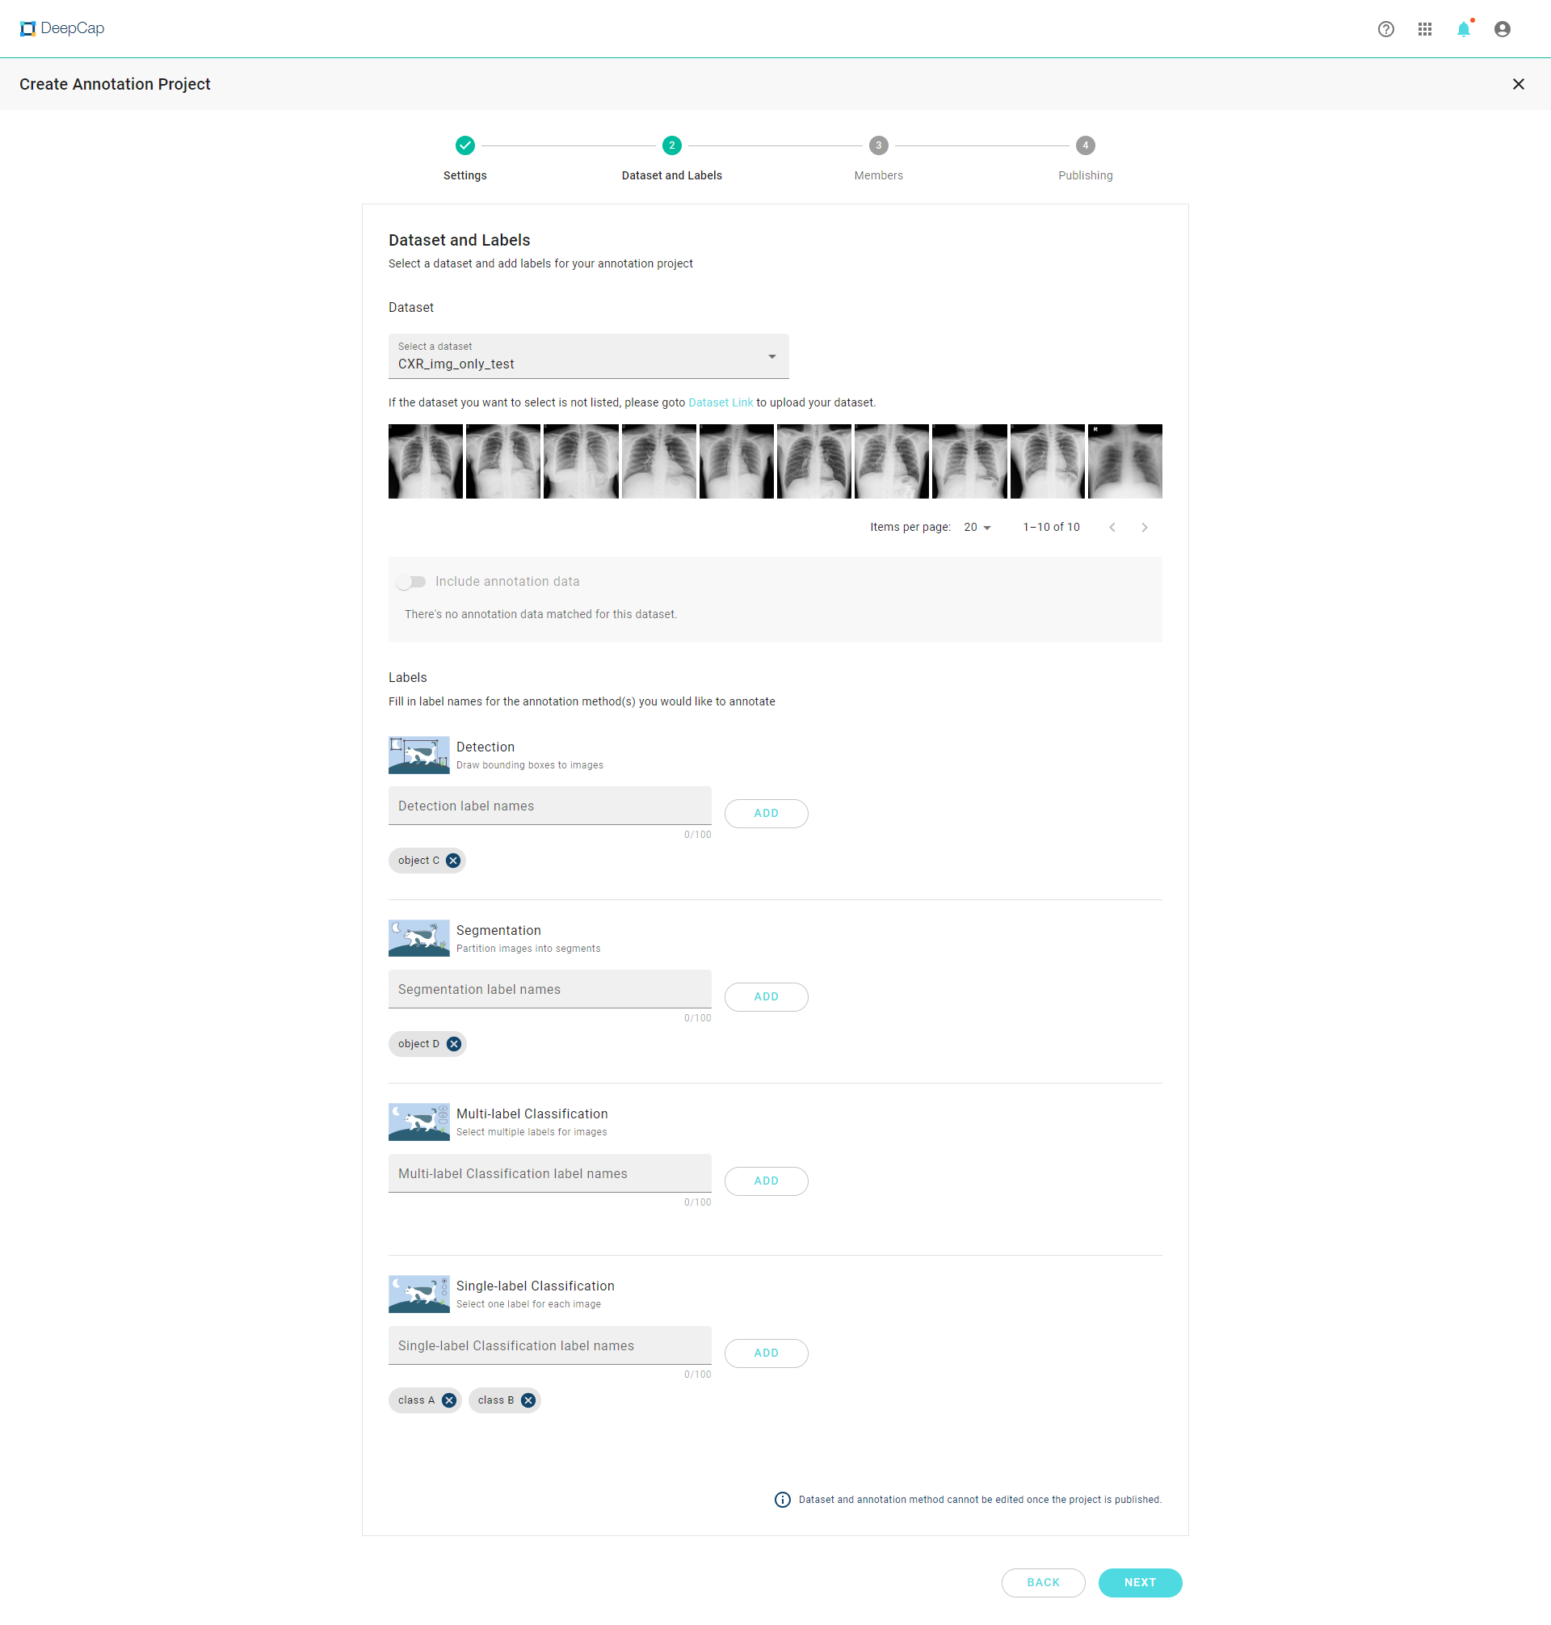Go to the Settings step
Viewport: 1551px width, 1625px height.
pyautogui.click(x=464, y=145)
